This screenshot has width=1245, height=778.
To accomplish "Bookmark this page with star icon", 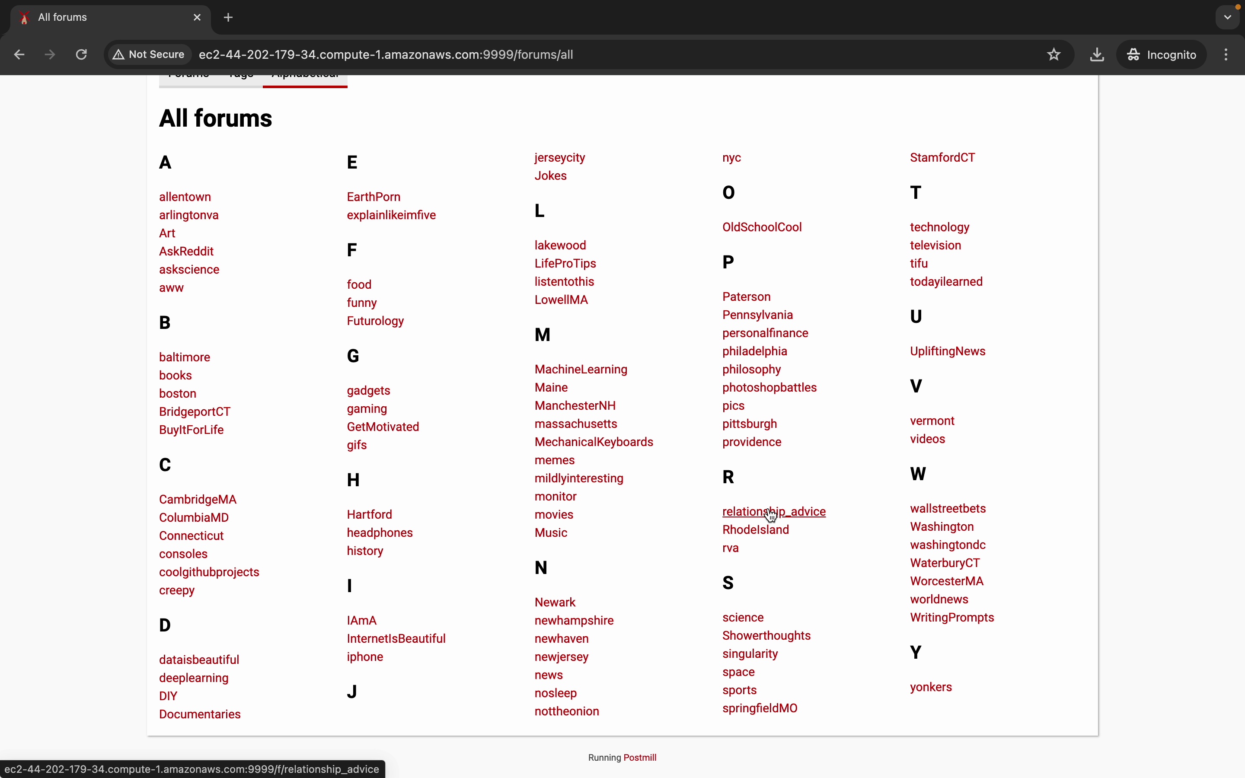I will pyautogui.click(x=1054, y=54).
